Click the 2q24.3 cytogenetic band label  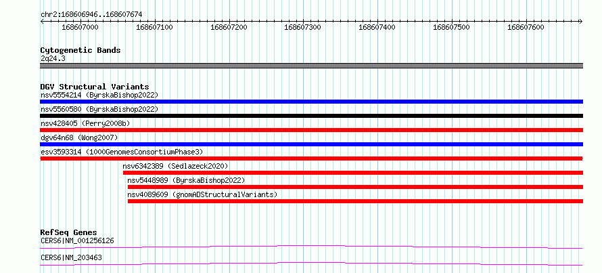coord(53,58)
